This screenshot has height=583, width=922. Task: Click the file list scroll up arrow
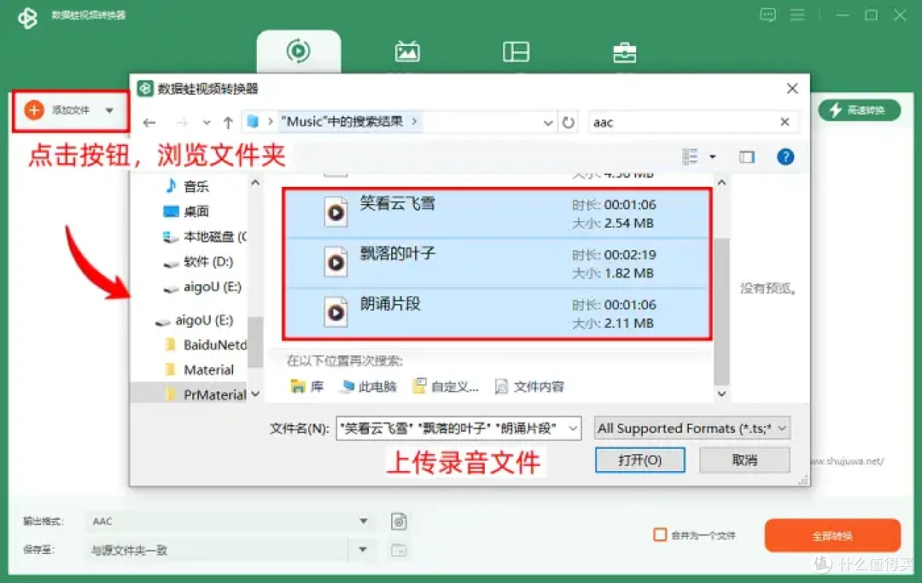721,183
